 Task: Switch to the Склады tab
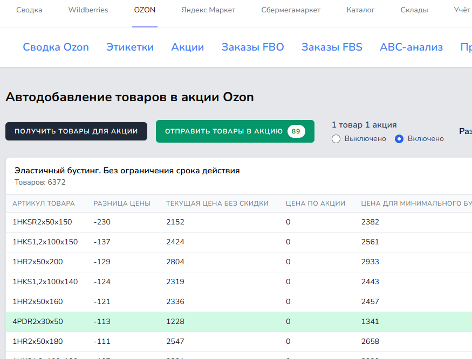414,10
